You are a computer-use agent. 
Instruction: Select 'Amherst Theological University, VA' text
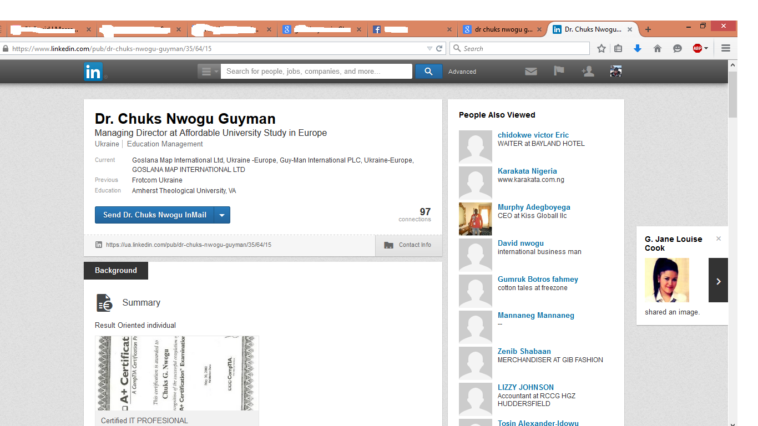(184, 190)
